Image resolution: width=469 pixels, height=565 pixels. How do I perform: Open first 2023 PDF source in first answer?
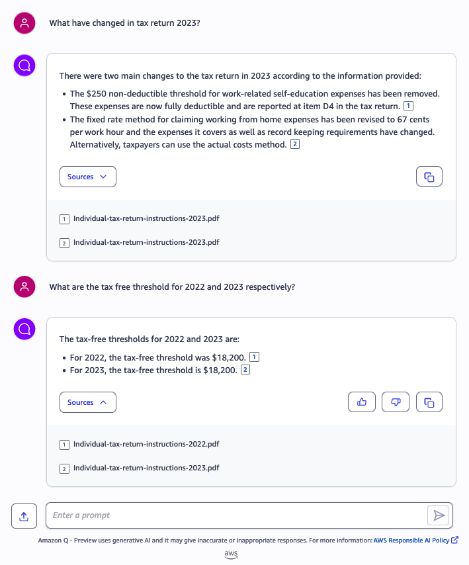[146, 218]
